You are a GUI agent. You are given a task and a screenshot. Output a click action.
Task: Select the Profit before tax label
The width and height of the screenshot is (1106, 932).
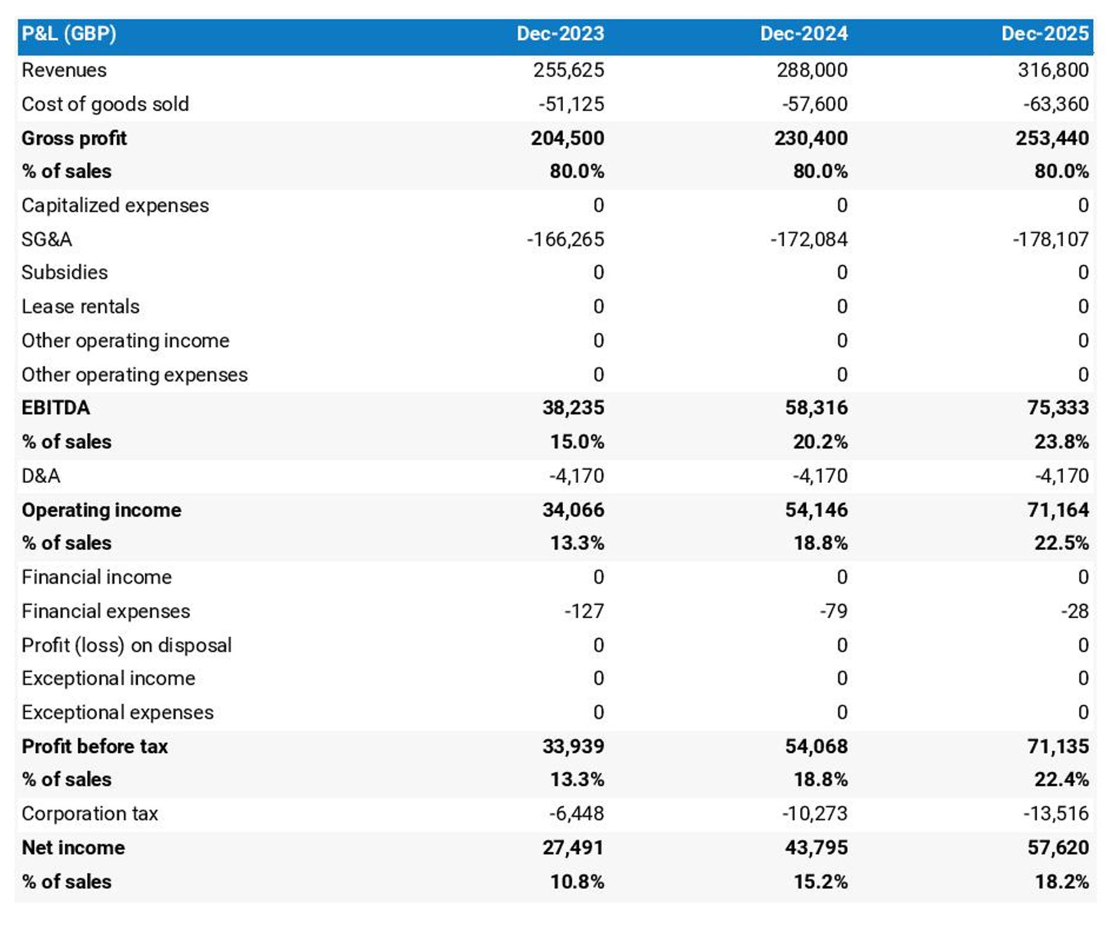point(95,746)
